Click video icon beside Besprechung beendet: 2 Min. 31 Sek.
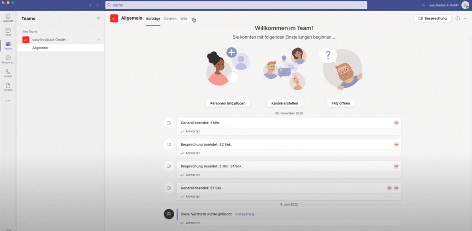Viewport: 472px width, 231px height. click(169, 166)
